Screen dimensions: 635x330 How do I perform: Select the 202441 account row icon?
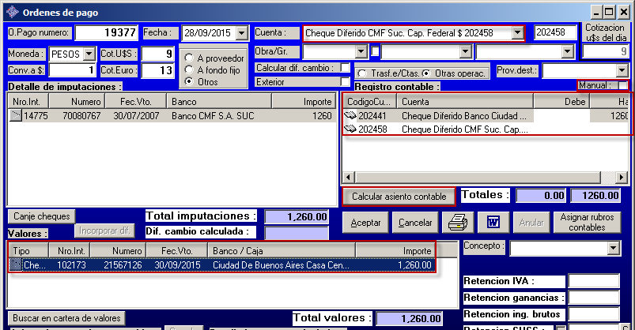tap(350, 115)
